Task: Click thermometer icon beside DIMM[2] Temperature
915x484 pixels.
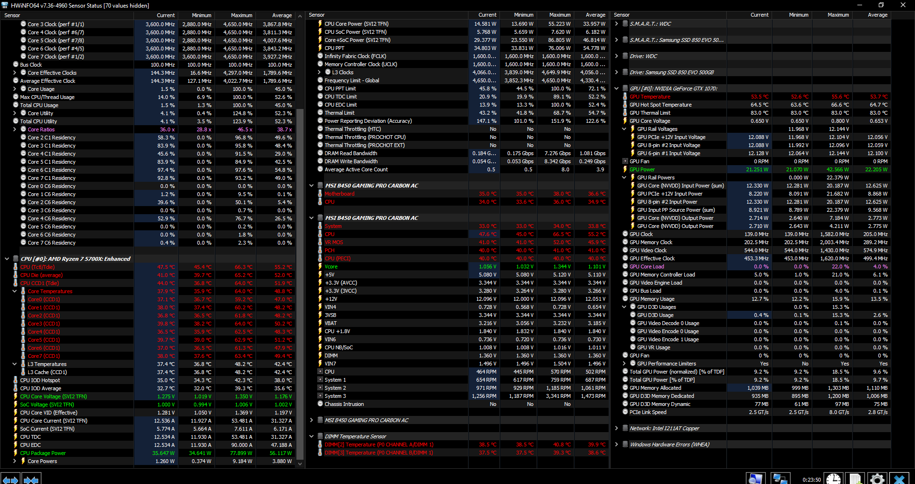Action: tap(320, 444)
